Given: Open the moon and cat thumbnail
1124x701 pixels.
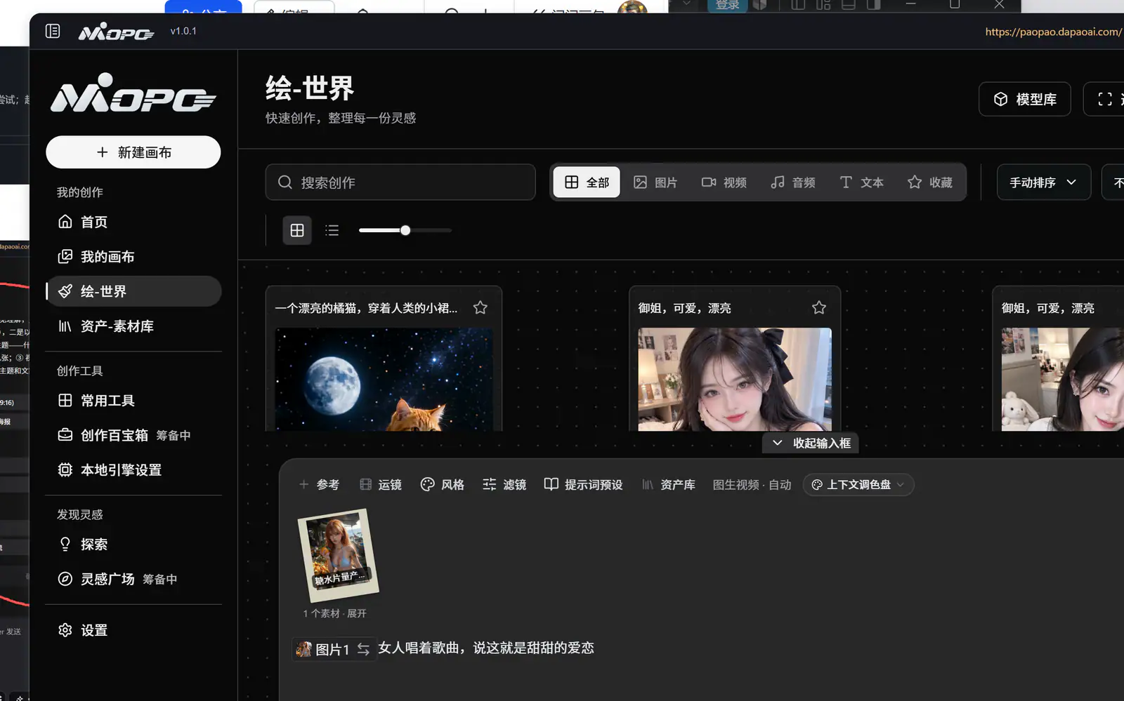Looking at the screenshot, I should click(x=384, y=380).
